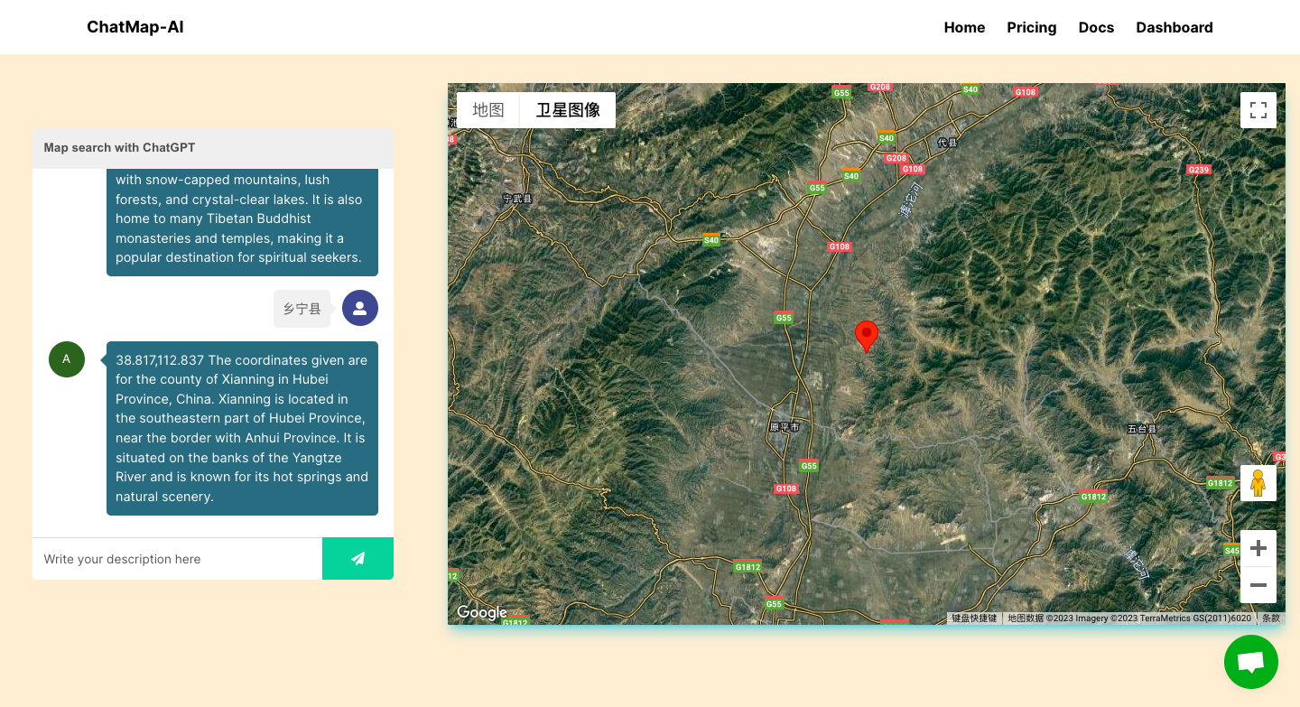The image size is (1300, 707).
Task: Click the 'Map search with ChatGPT' header
Action: (213, 148)
